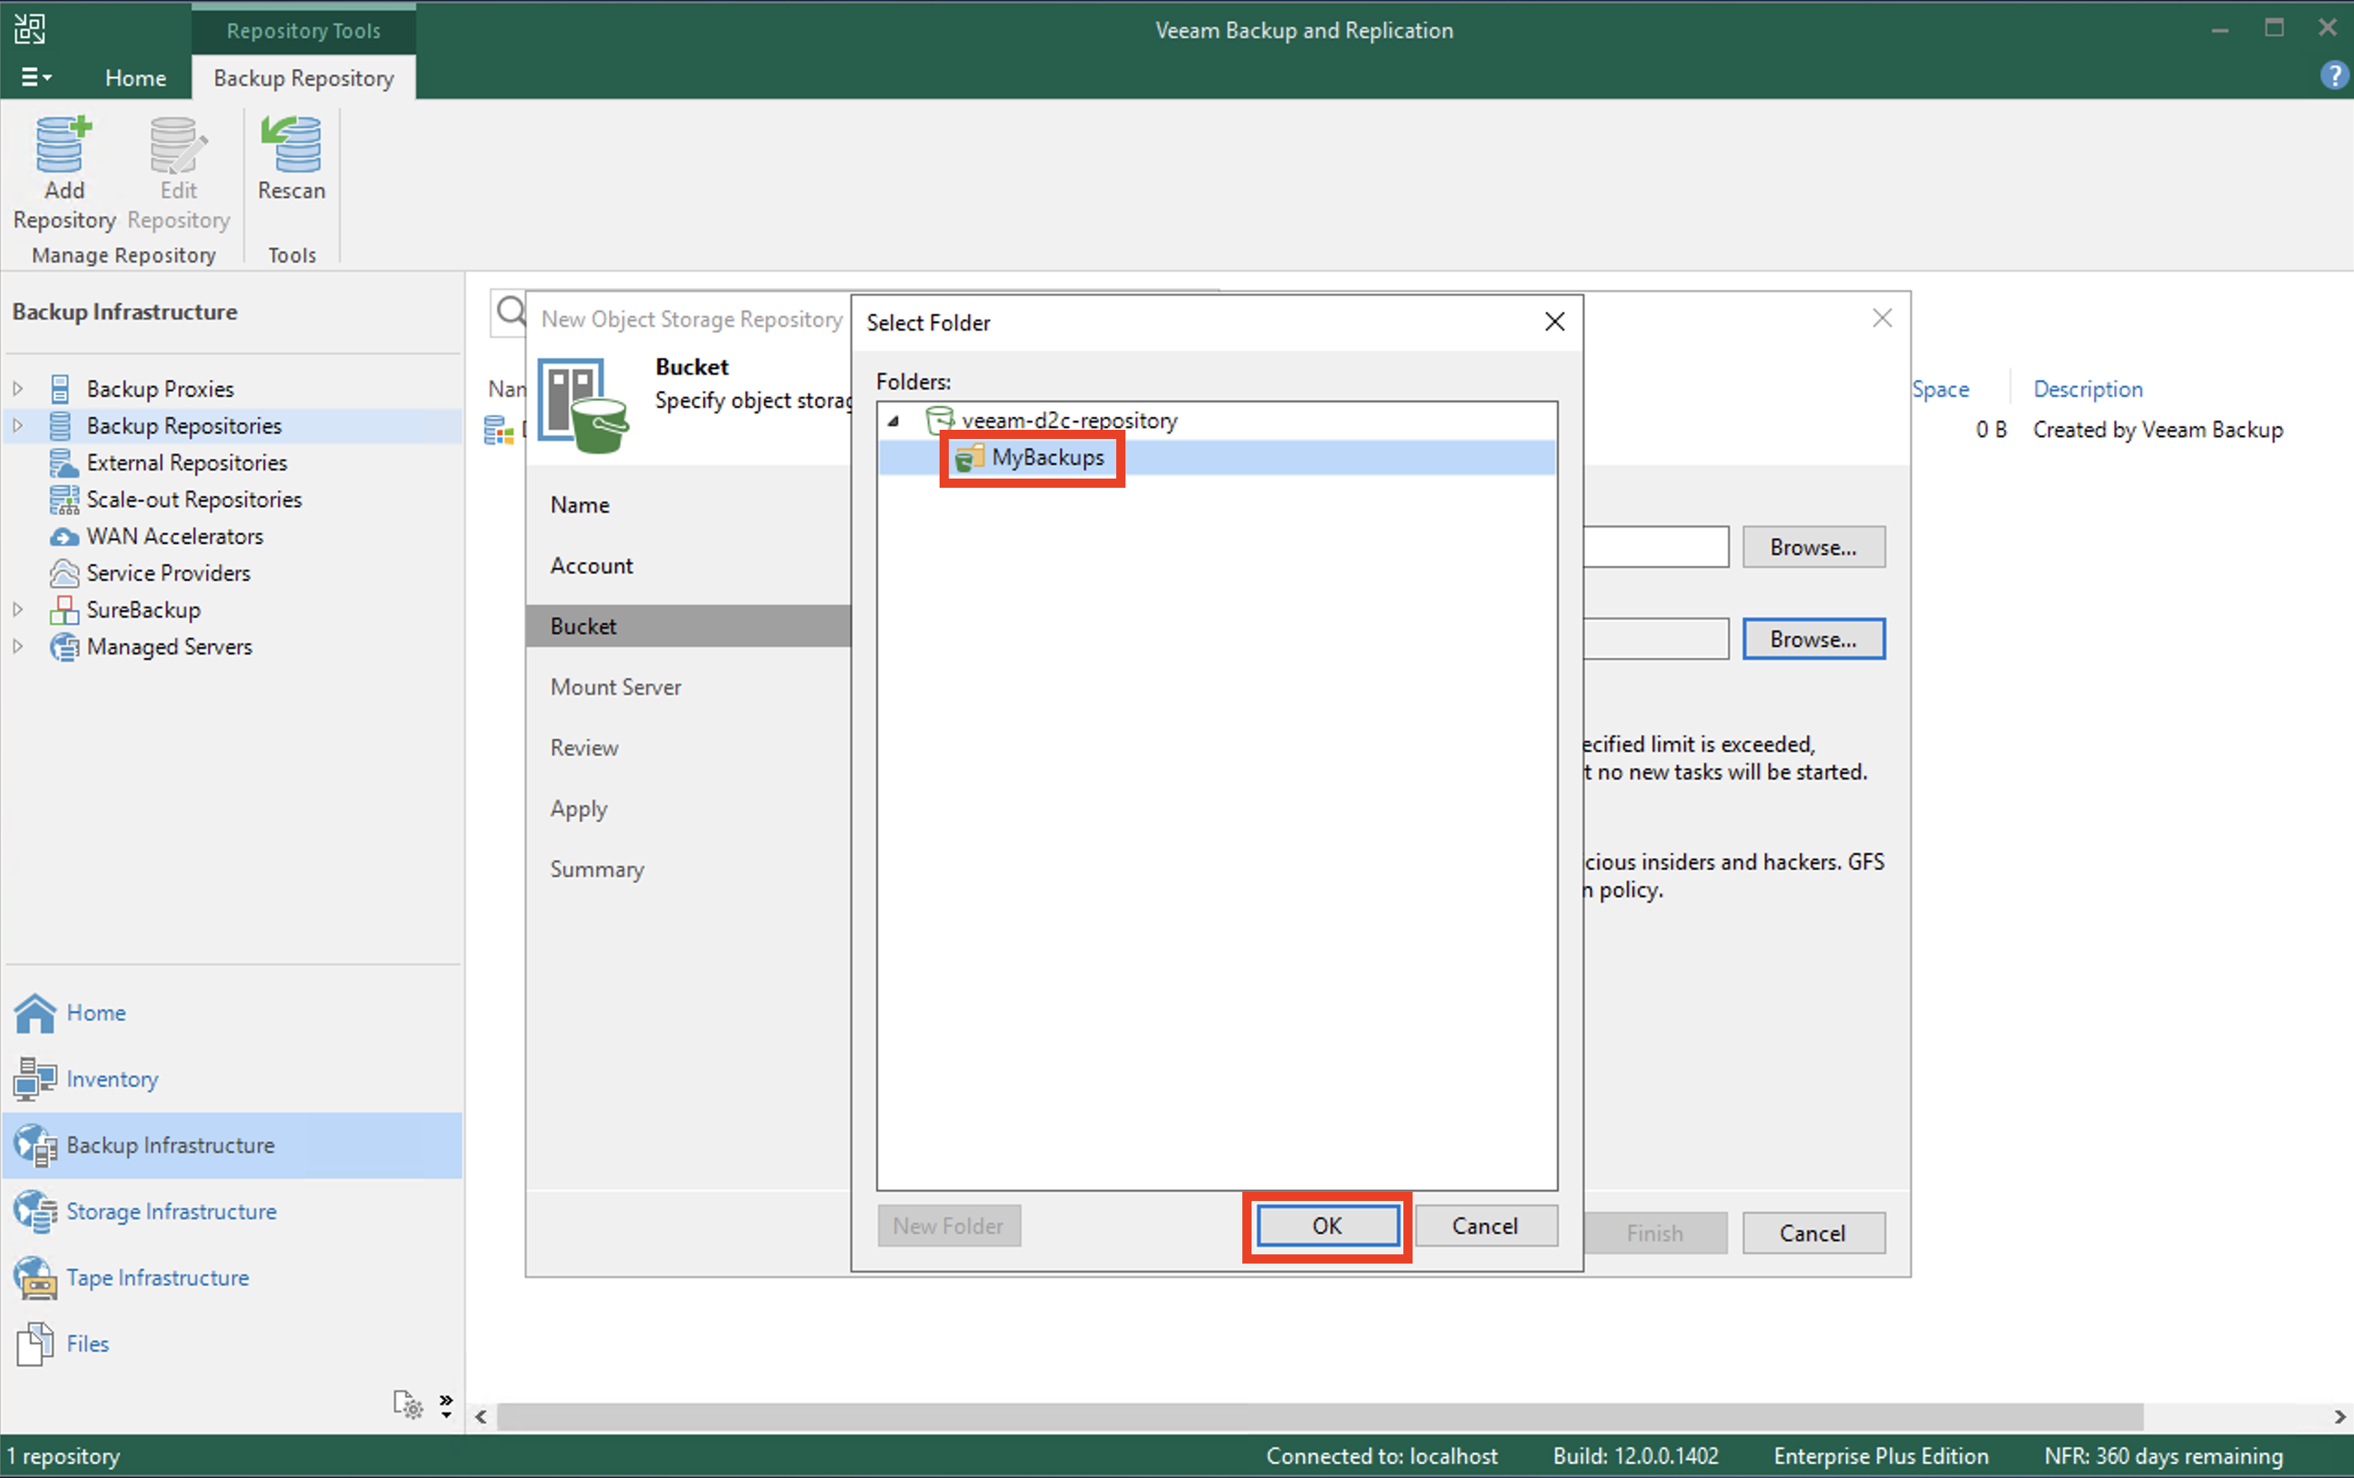Click the veeam-d2c-repository bucket icon
This screenshot has width=2354, height=1478.
[x=939, y=421]
